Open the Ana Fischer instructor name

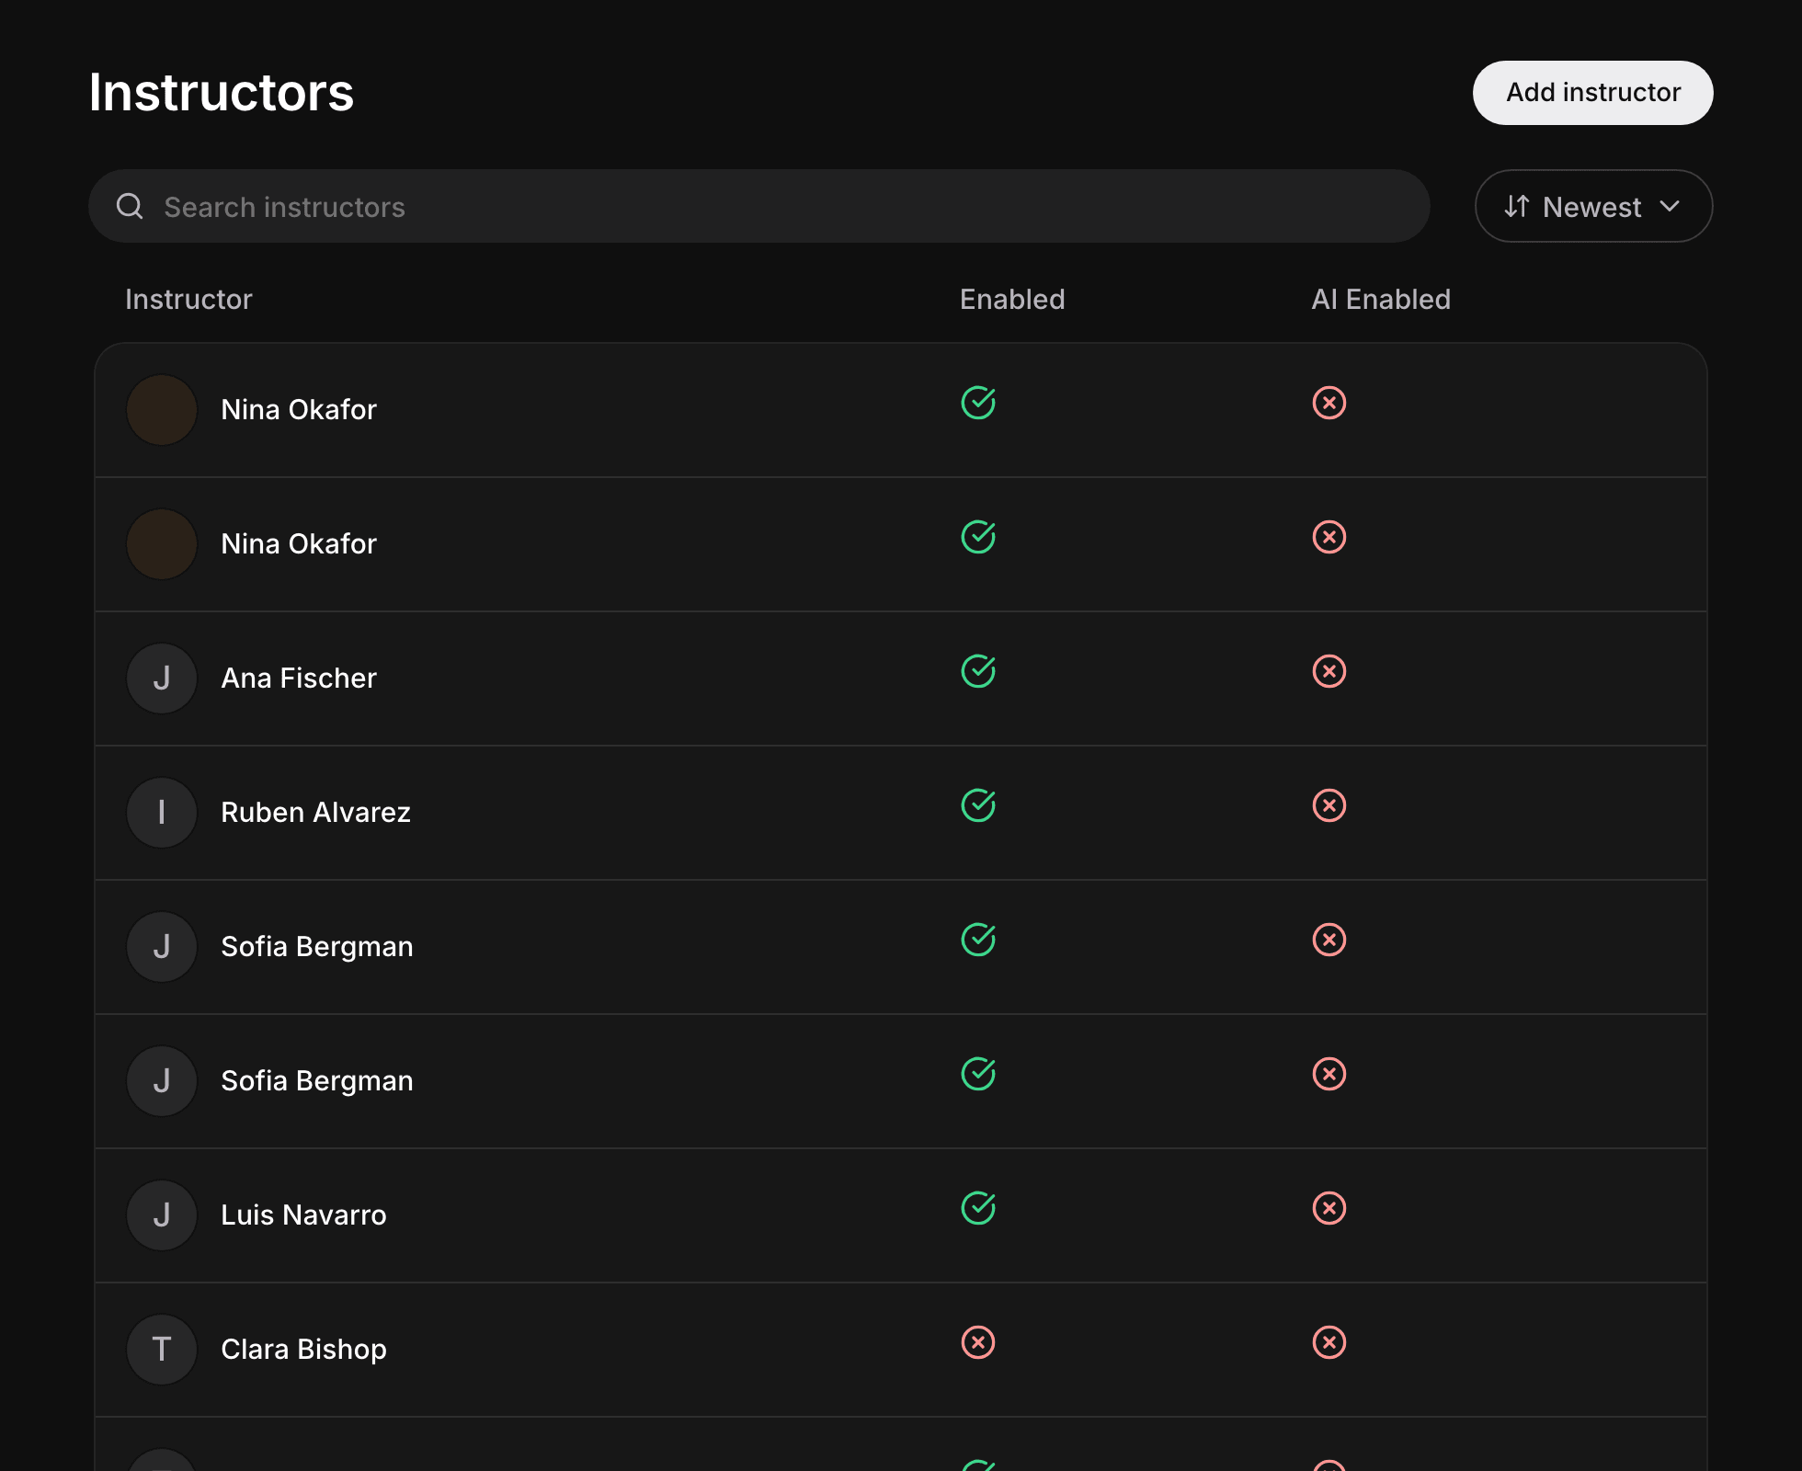pyautogui.click(x=299, y=678)
